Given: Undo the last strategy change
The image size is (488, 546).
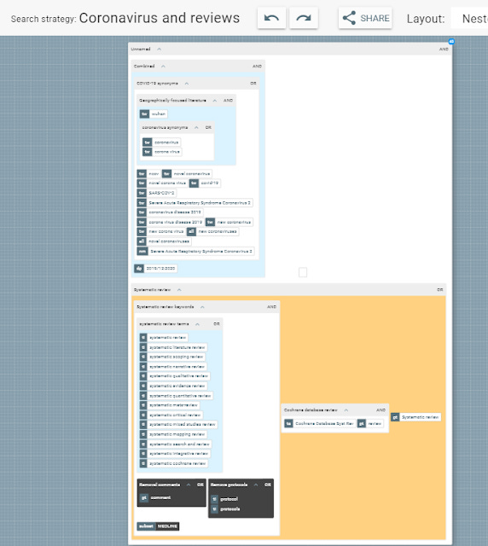Looking at the screenshot, I should (271, 18).
